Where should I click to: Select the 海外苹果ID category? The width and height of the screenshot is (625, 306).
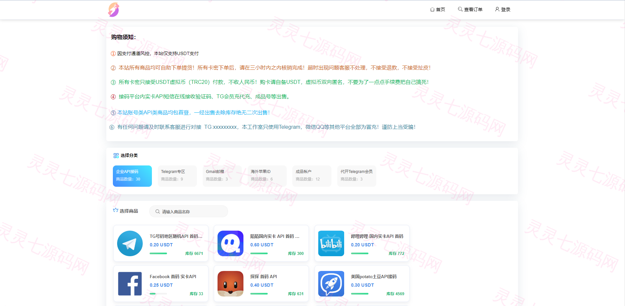(267, 176)
